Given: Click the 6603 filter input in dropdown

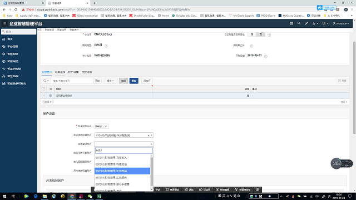Looking at the screenshot, I should (x=123, y=151).
